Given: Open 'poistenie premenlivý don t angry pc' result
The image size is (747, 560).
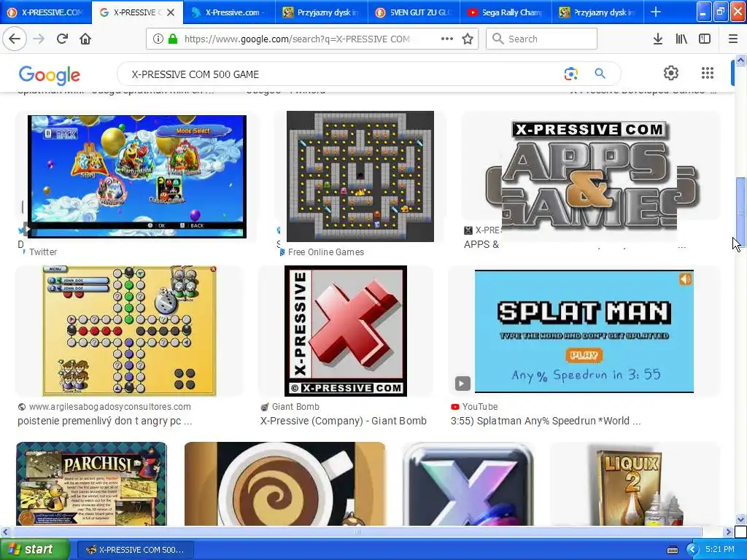Looking at the screenshot, I should tap(105, 421).
